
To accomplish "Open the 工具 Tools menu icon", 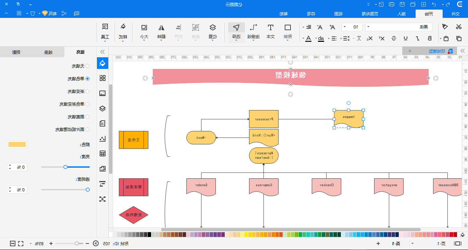I will 105,32.
